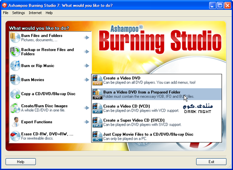Choose Create a Video DVD
The image size is (233, 170).
pyautogui.click(x=157, y=80)
